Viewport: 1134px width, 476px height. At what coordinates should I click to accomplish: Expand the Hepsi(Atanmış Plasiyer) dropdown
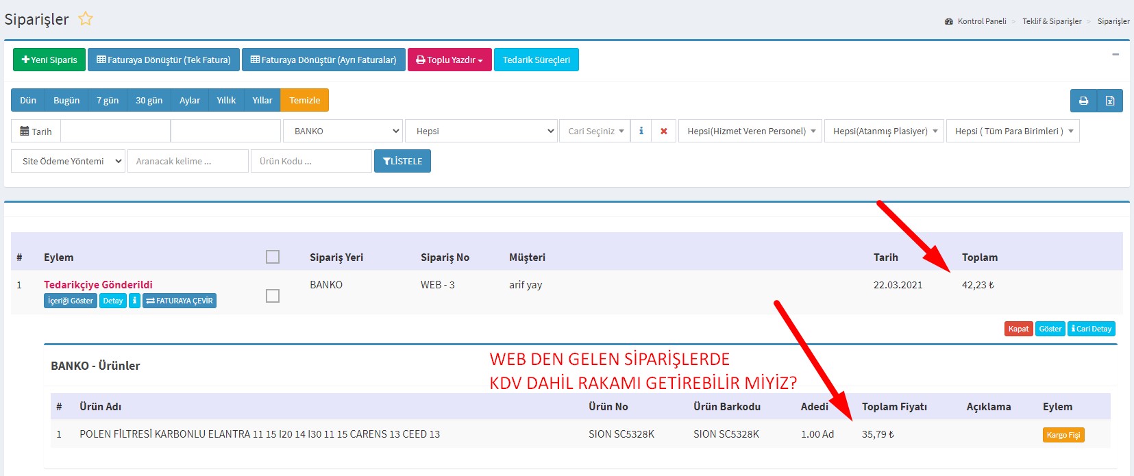[885, 131]
